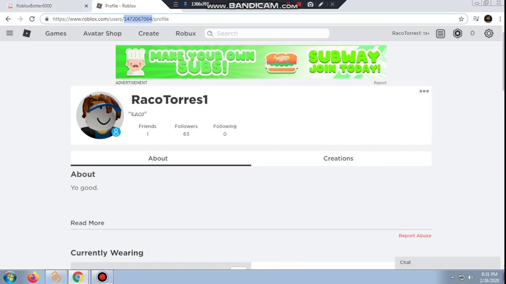506x284 pixels.
Task: Launch Firefox from the taskbar
Action: (33, 277)
